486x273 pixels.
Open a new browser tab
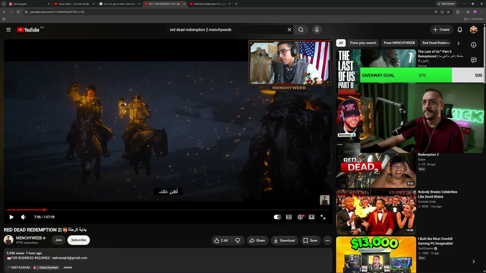236,4
